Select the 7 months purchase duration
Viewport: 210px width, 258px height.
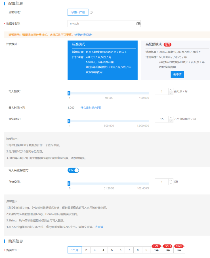click(129, 250)
